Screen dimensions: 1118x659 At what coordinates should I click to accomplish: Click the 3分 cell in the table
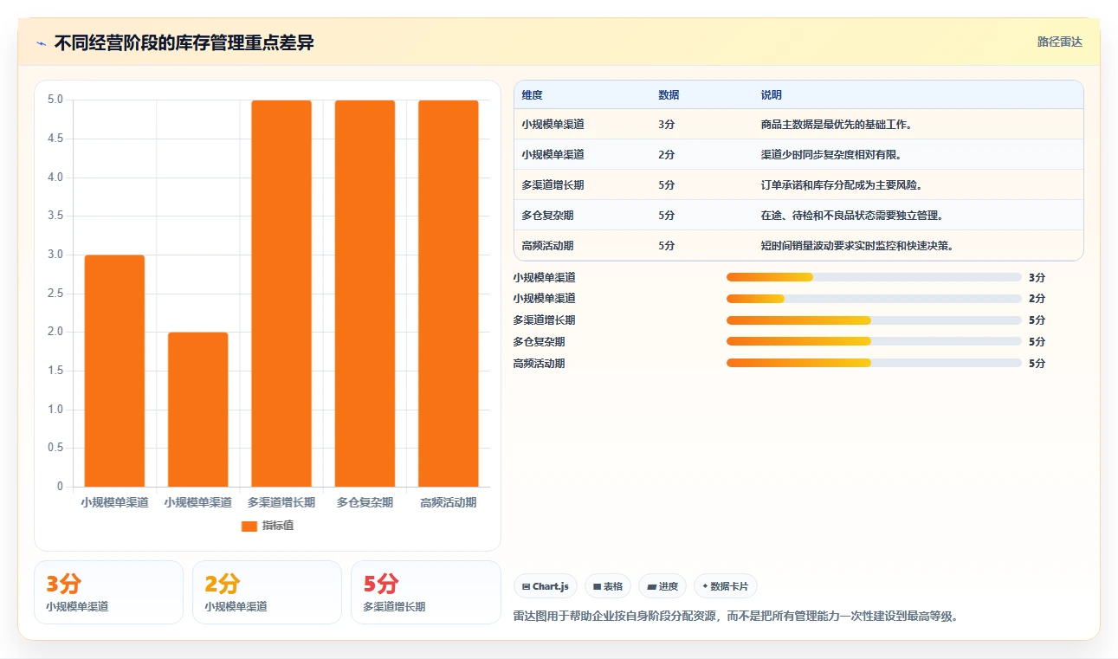666,125
